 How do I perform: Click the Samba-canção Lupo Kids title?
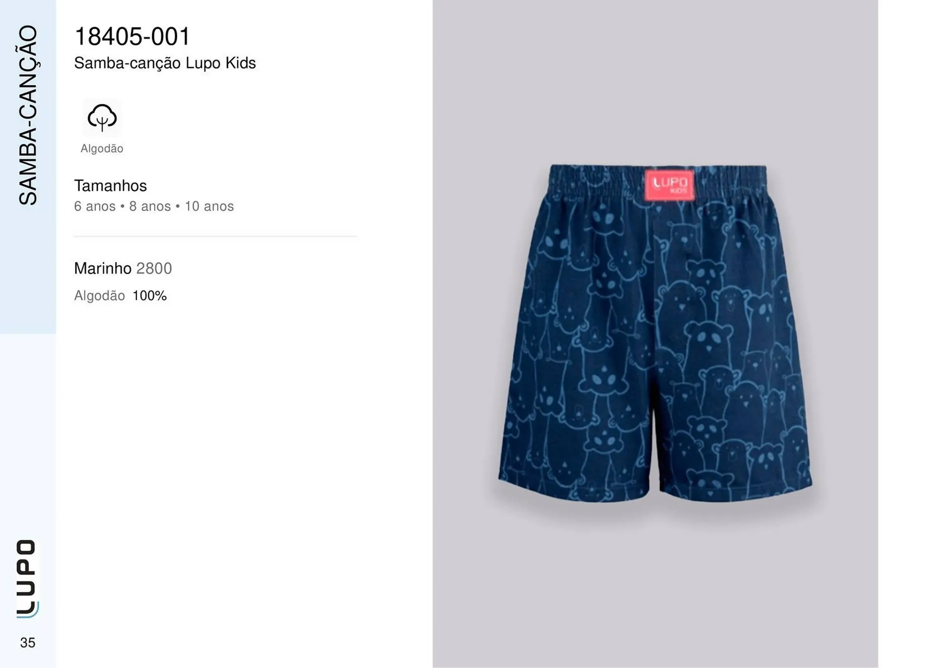165,63
